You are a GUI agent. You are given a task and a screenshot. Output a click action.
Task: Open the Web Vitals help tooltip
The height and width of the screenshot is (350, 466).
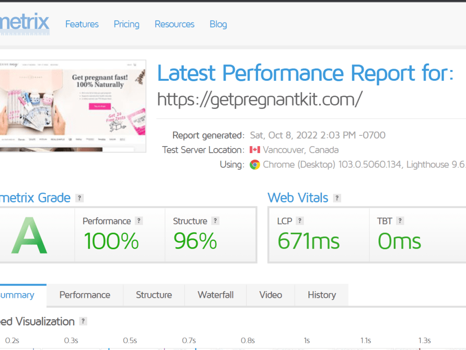pos(336,197)
